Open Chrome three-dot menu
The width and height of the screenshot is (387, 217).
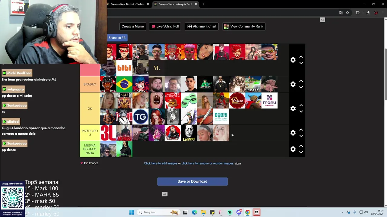383,13
